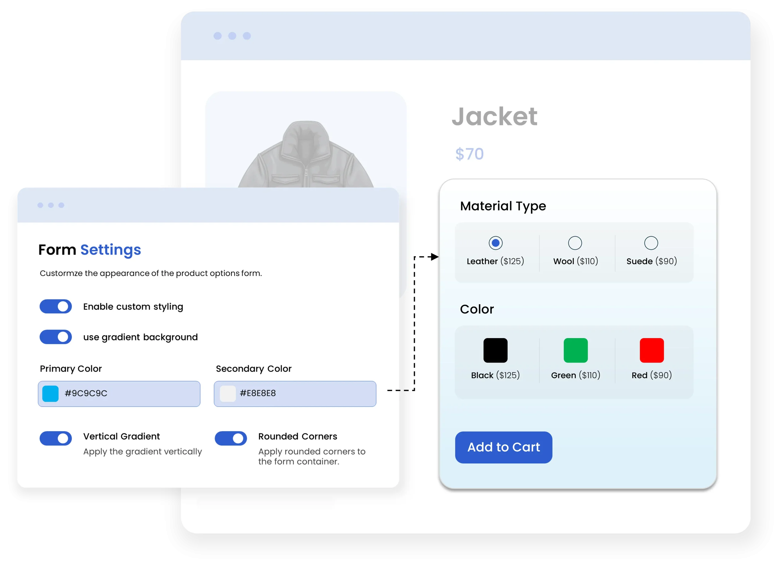
Task: Click the Jacket product title
Action: 495,116
